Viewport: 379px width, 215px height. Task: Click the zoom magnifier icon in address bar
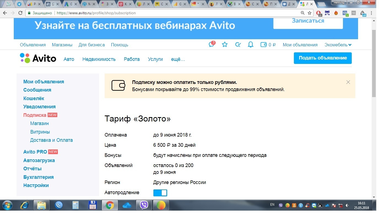click(303, 13)
